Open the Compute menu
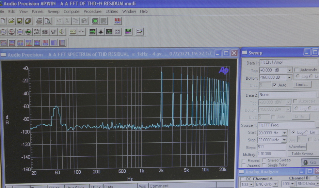Viewport: 319px width, 188px height. point(71,11)
